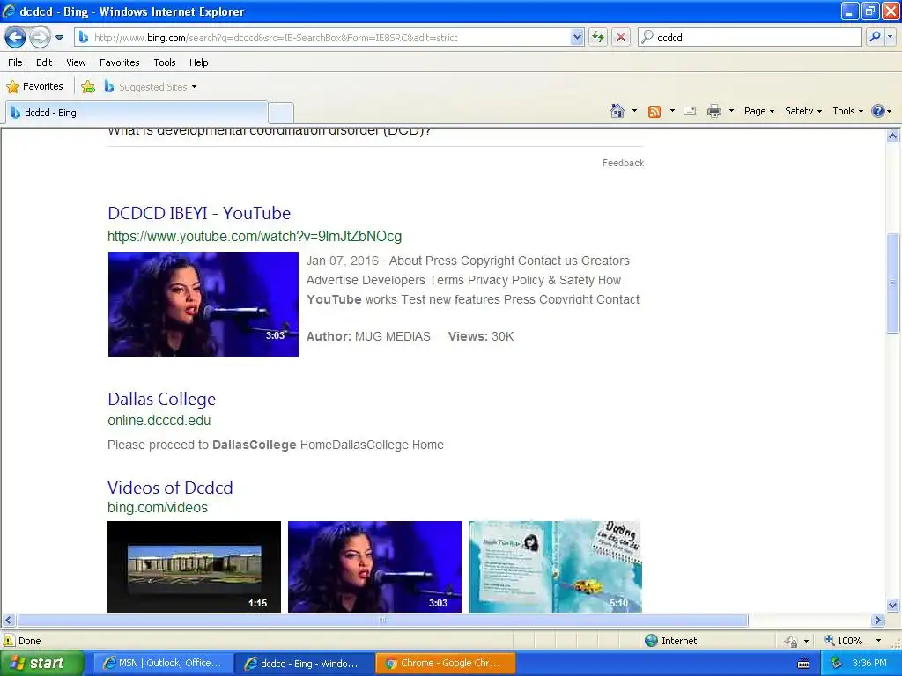
Task: Click the search magnifier button
Action: (875, 37)
